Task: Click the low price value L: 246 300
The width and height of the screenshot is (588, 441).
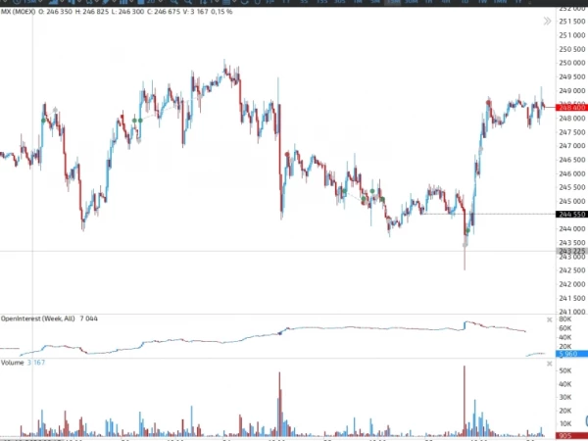Action: coord(127,12)
